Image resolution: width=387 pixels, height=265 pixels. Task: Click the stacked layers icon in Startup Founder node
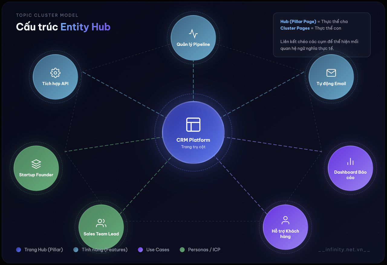click(36, 164)
